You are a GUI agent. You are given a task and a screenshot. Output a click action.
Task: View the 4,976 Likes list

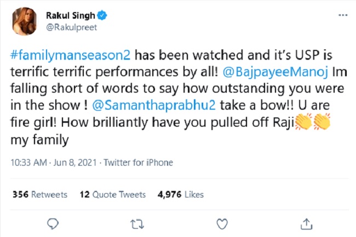[180, 194]
